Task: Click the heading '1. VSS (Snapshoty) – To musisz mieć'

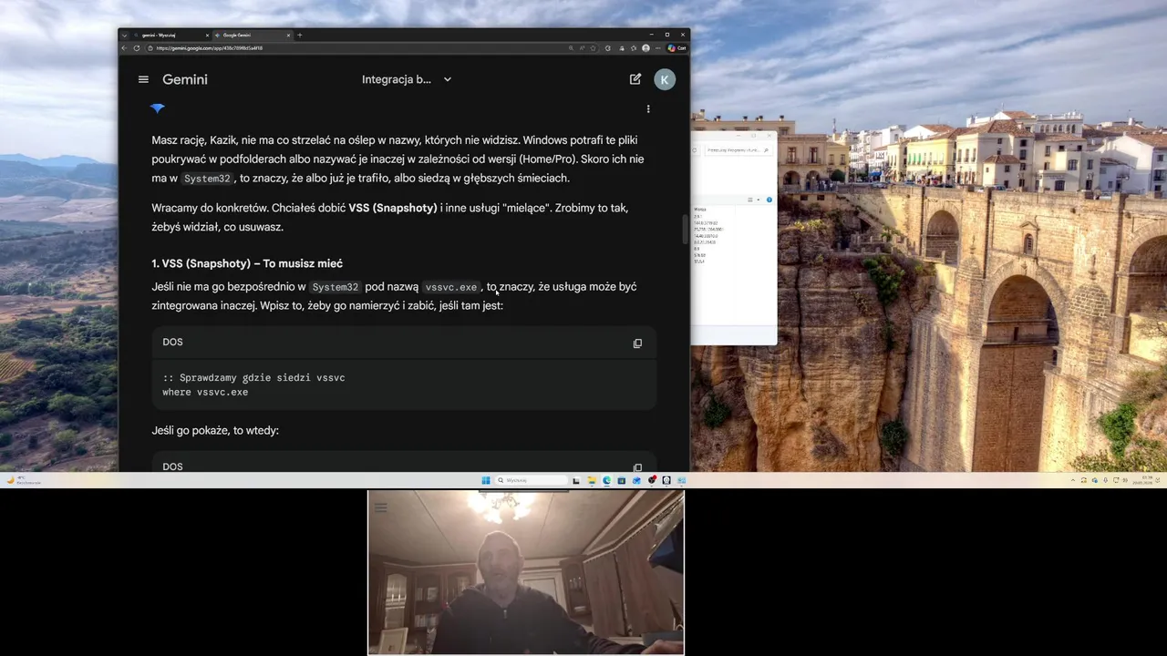Action: click(247, 263)
